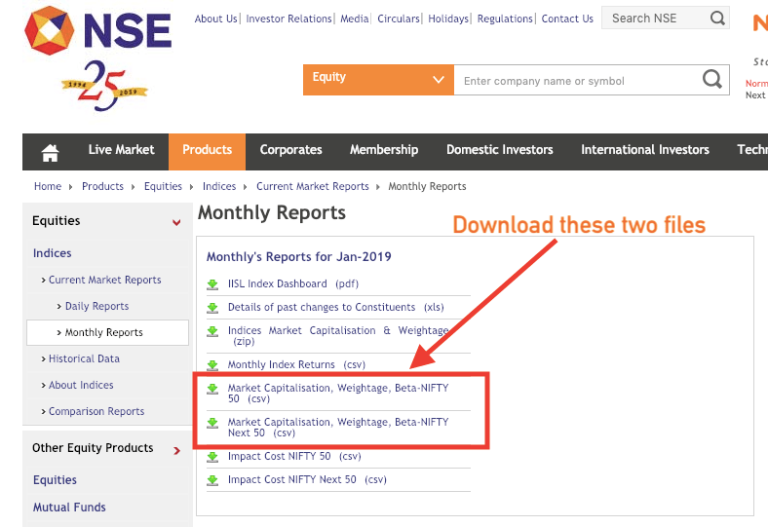Open Domestic Investors menu
Viewport: 768px width, 527px height.
[x=500, y=150]
